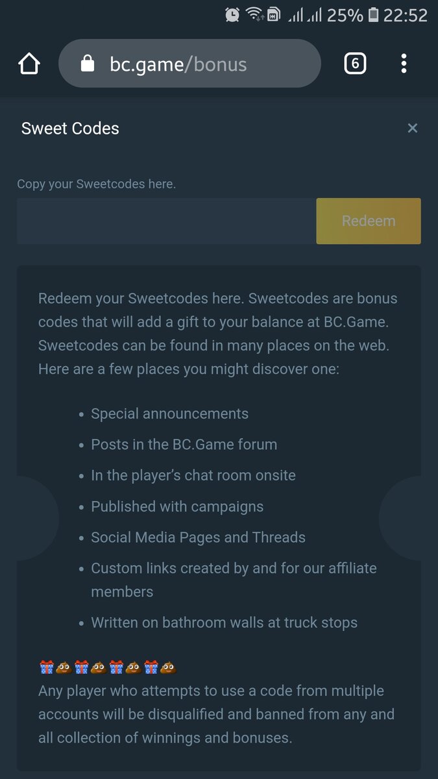This screenshot has width=438, height=779.
Task: Open the tab switcher showing 6 tabs
Action: pos(355,64)
